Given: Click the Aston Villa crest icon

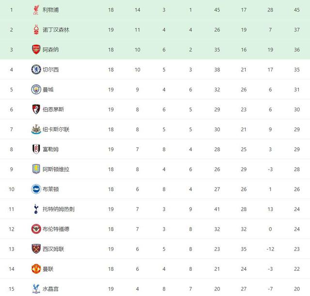Looking at the screenshot, I should coord(36,169).
